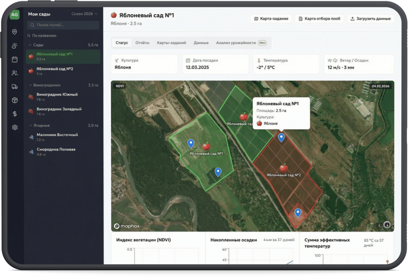This screenshot has height=279, width=408.
Task: Click the field search input
Action: coord(63,25)
